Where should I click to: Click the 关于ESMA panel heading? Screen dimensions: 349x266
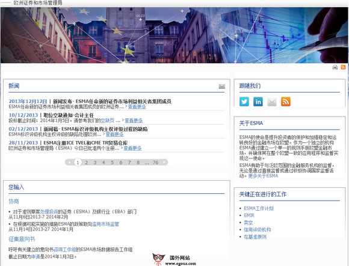click(x=251, y=123)
